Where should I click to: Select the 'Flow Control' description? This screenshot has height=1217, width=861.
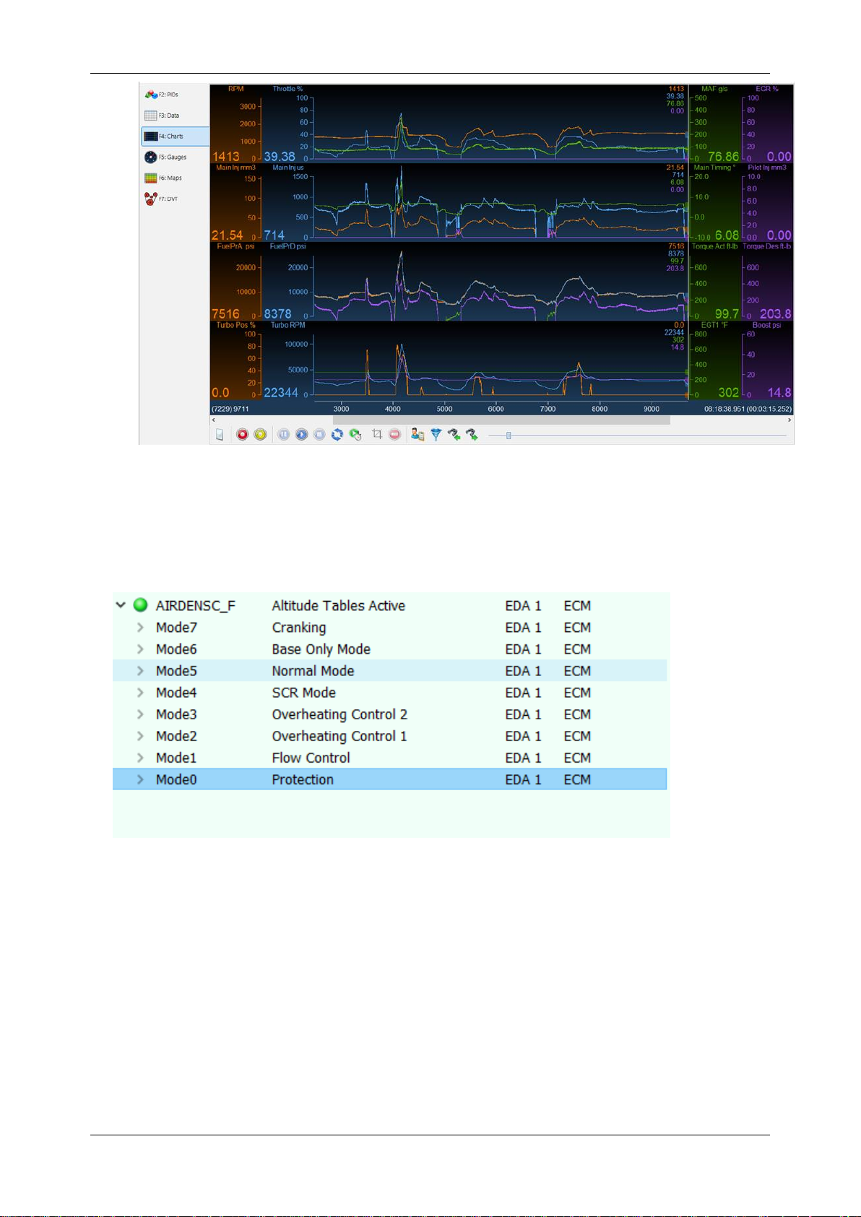[311, 758]
